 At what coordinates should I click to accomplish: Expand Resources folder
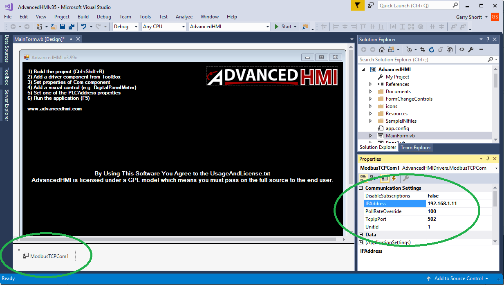click(x=371, y=114)
